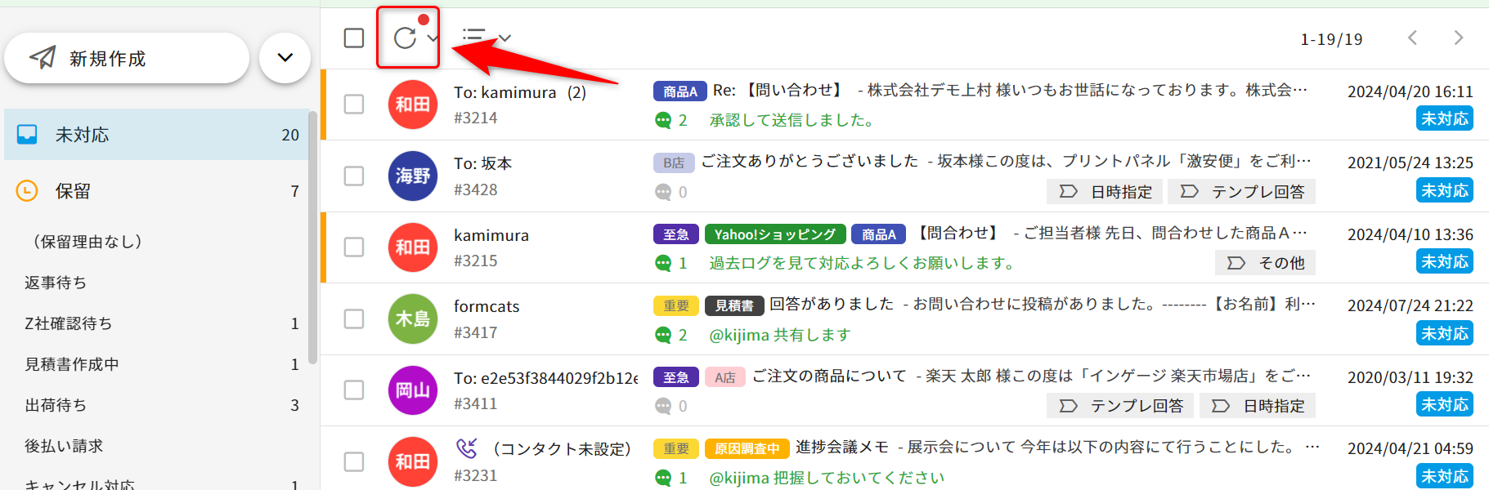Expand the dropdown next to 新規作成
Image resolution: width=1489 pixels, height=490 pixels.
pyautogui.click(x=285, y=58)
